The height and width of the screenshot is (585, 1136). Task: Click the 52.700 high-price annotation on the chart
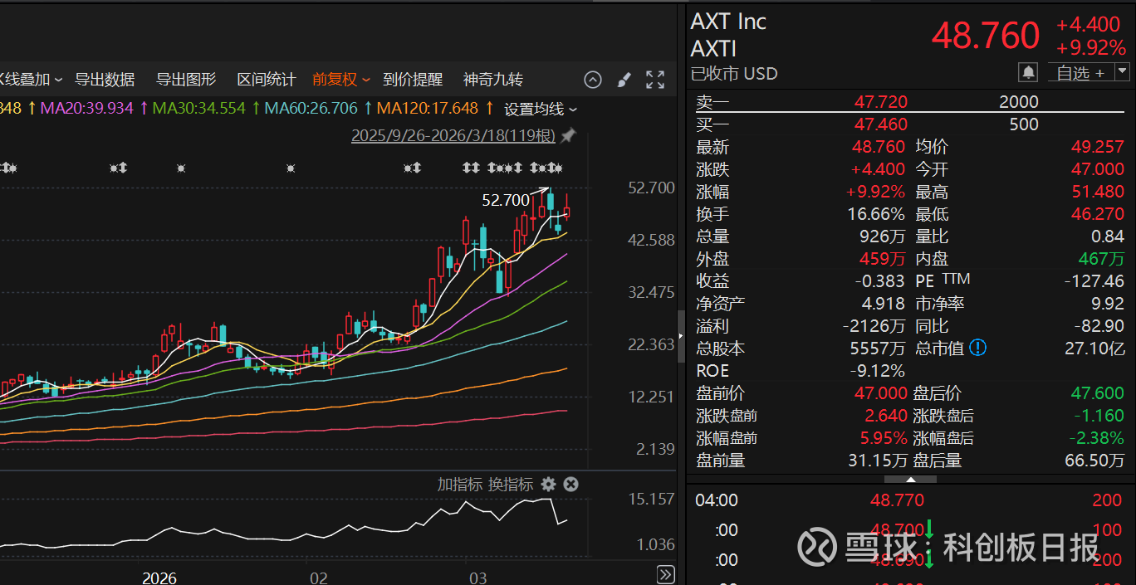pyautogui.click(x=506, y=200)
